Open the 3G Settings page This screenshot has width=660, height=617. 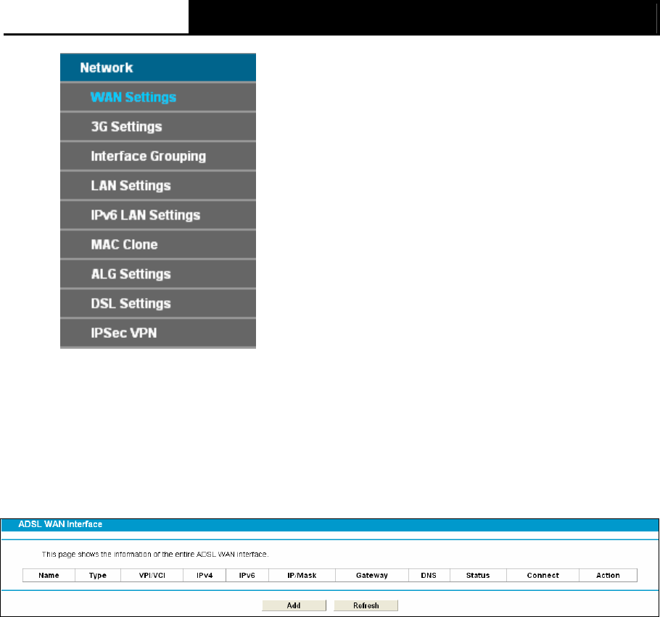(x=158, y=127)
